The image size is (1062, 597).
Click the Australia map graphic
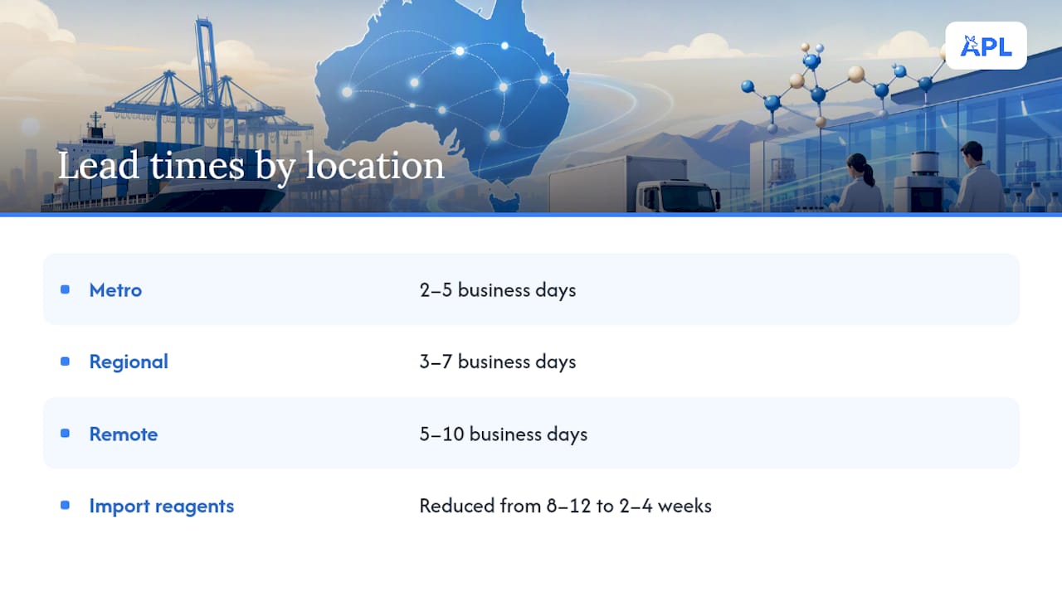(444, 99)
